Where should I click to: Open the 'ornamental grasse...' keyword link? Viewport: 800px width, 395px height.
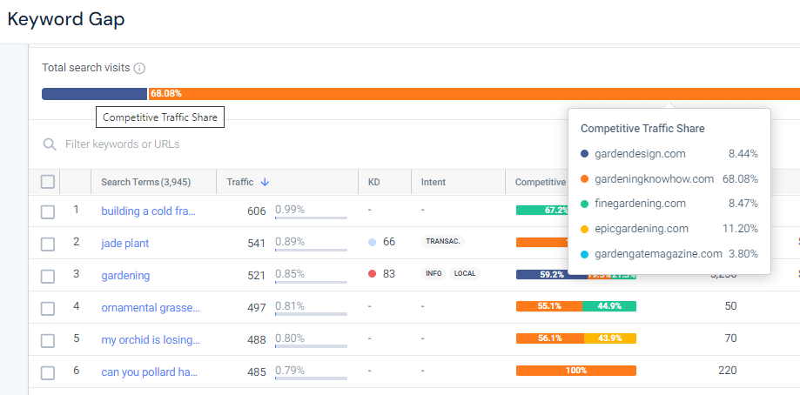[x=151, y=308]
